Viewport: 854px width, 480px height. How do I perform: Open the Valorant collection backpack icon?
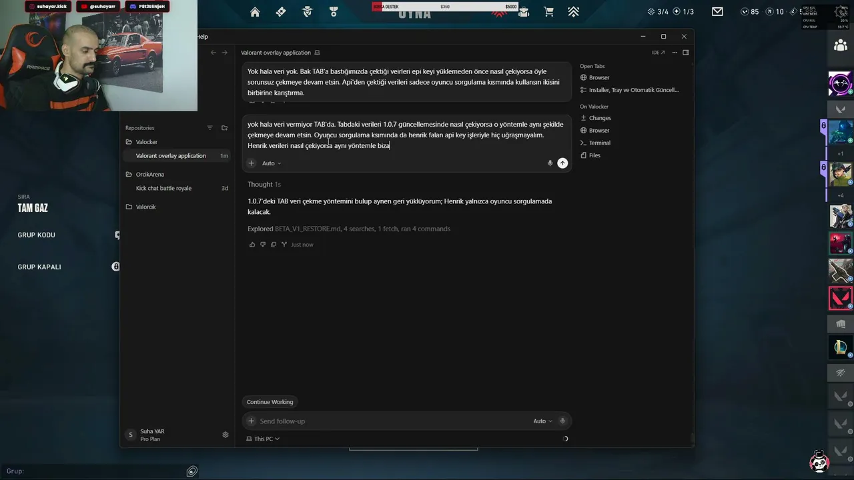coord(524,11)
